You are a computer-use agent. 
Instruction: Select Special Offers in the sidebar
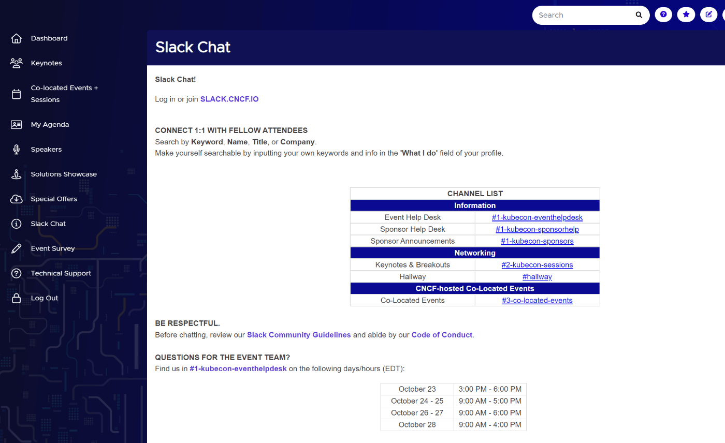tap(54, 199)
